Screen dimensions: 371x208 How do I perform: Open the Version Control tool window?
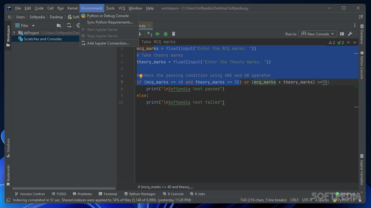point(29,194)
